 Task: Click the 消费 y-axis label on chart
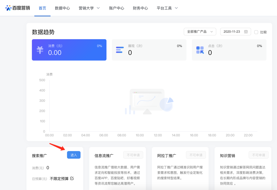pyautogui.click(x=50, y=74)
